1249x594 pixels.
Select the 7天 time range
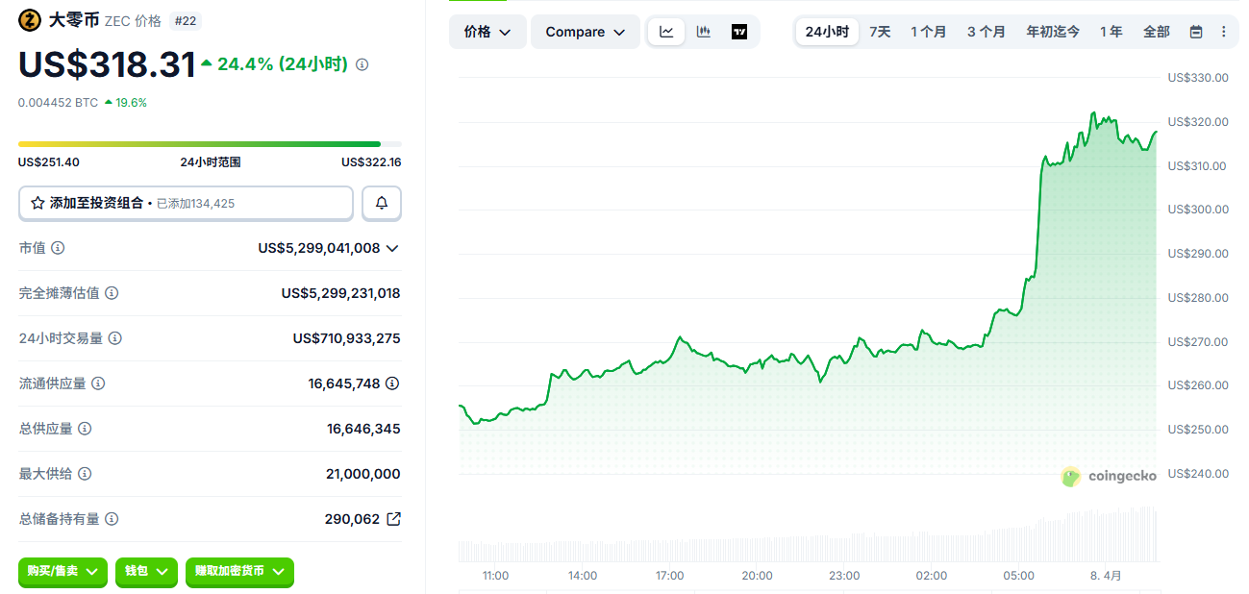[x=879, y=31]
